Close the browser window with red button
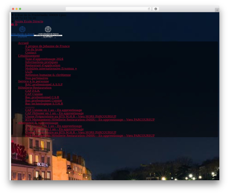 click(13, 9)
